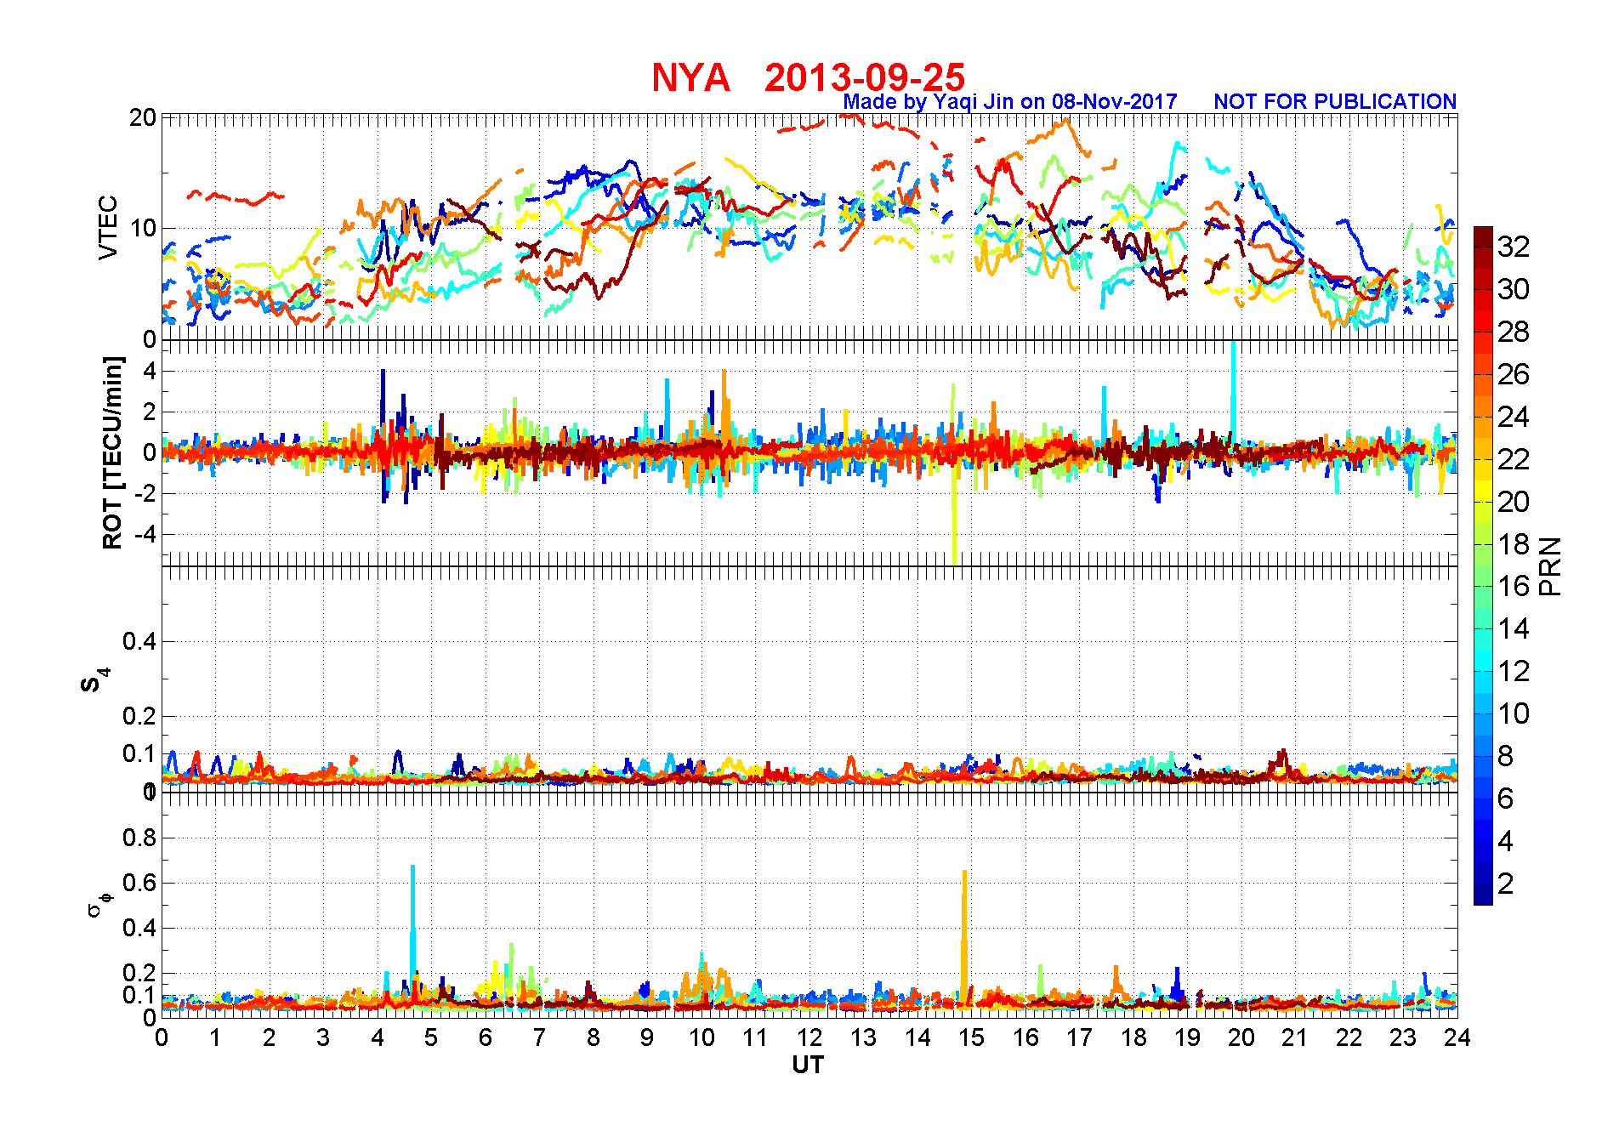The width and height of the screenshot is (1619, 1131).
Task: Select UT axis tick label "9"
Action: 647,1037
